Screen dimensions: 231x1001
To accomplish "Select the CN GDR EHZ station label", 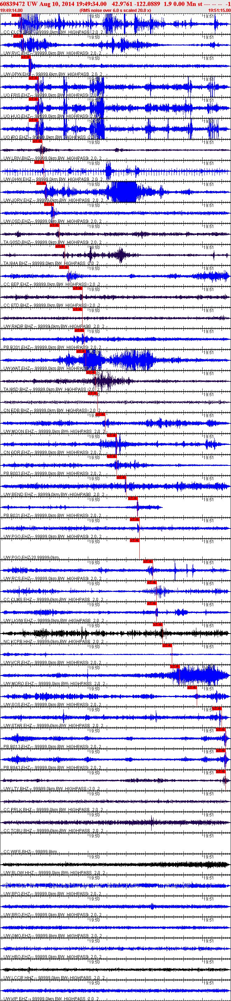I will point(52,452).
